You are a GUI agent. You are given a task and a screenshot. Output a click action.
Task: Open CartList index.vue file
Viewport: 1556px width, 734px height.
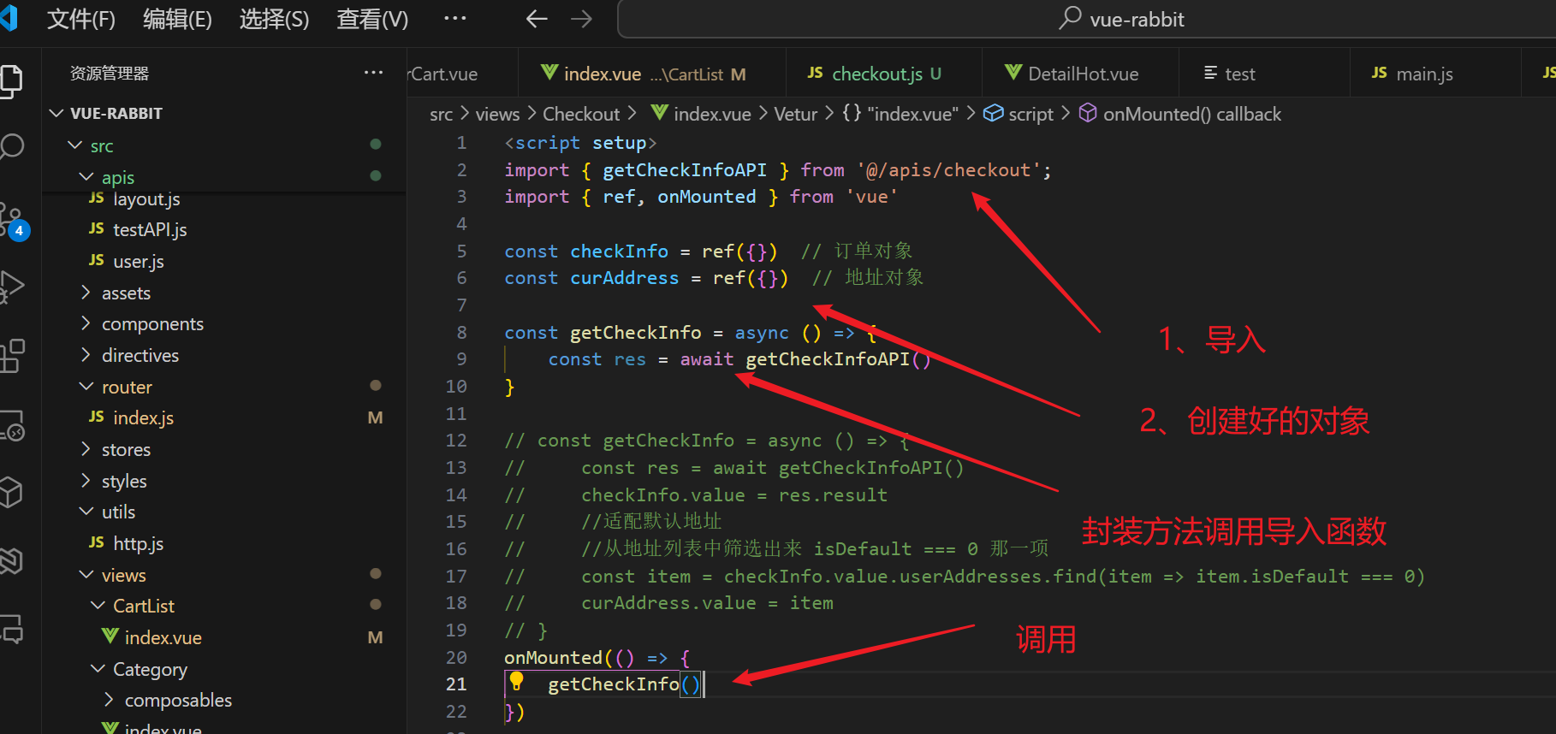click(224, 637)
